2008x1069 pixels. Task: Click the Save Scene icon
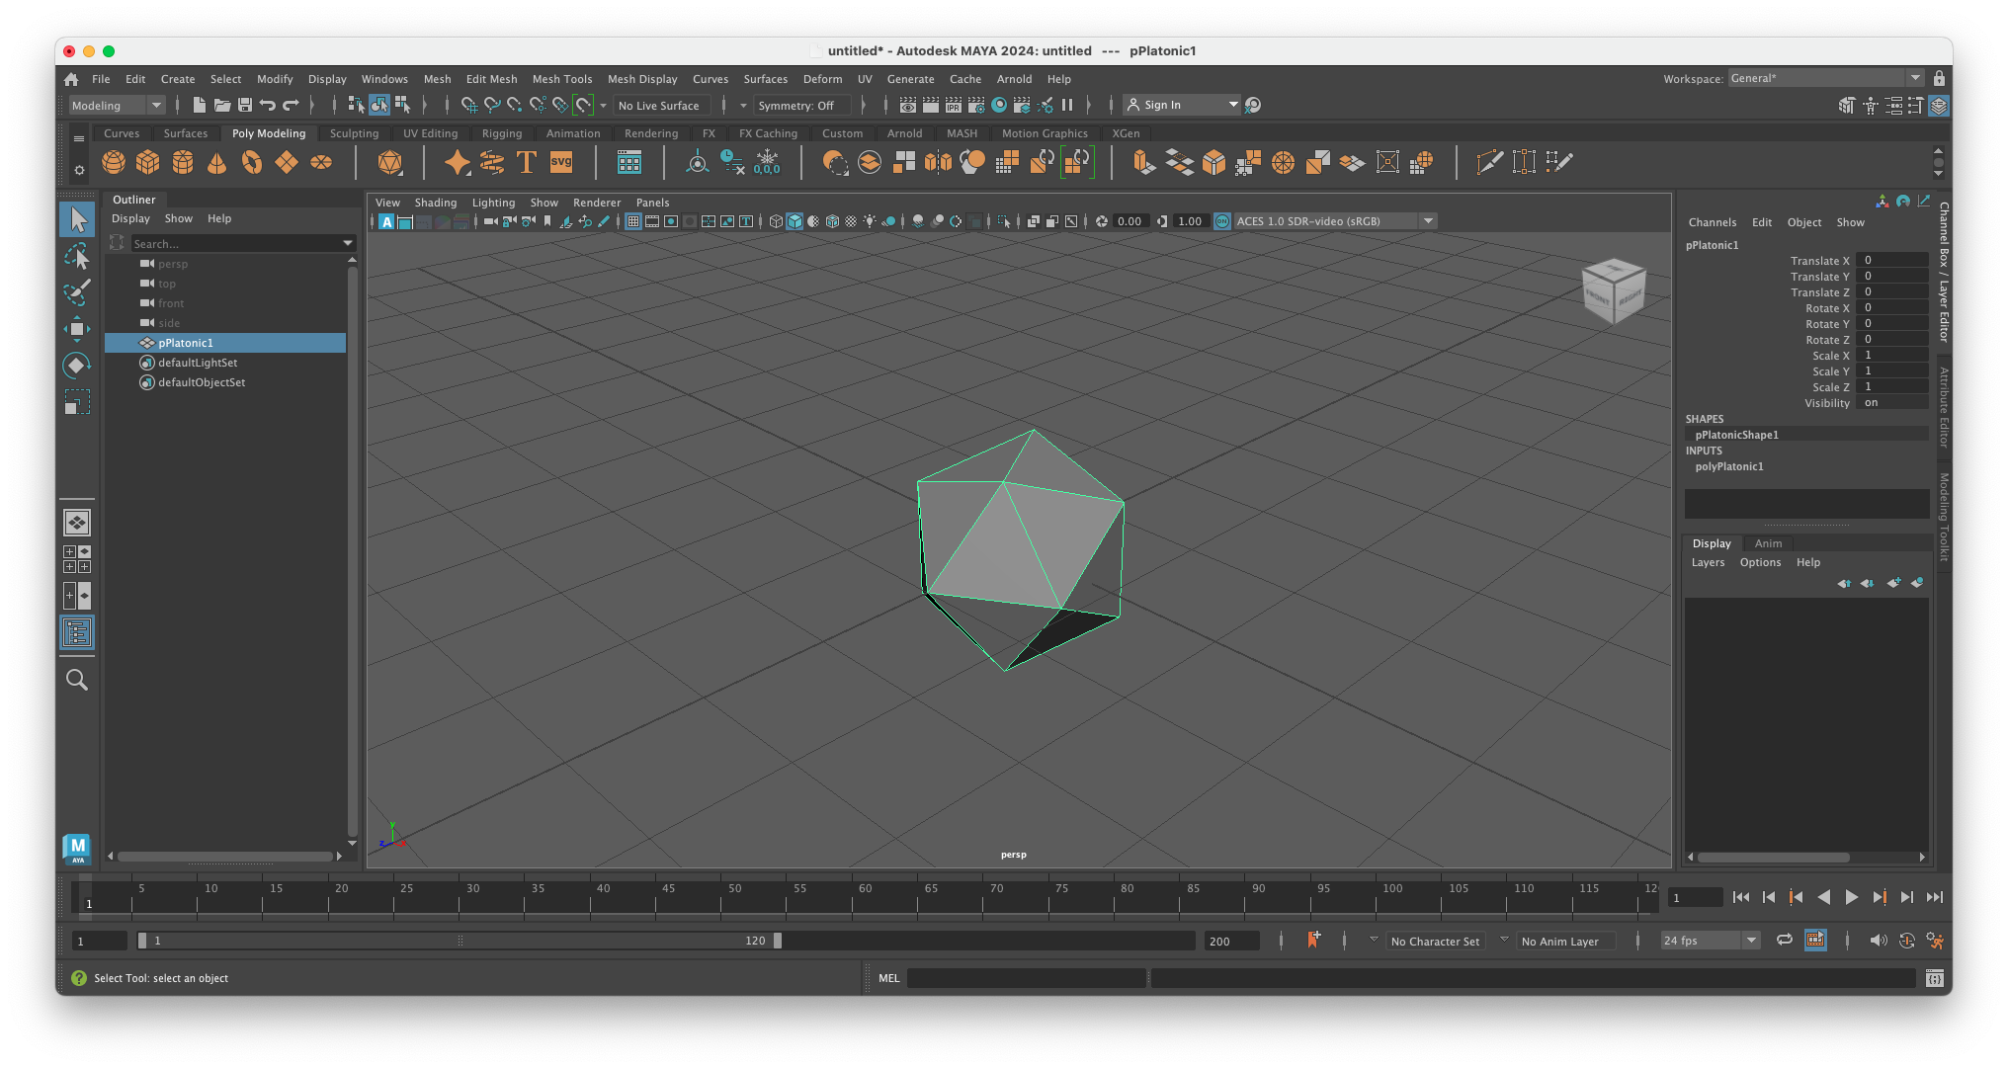[245, 105]
